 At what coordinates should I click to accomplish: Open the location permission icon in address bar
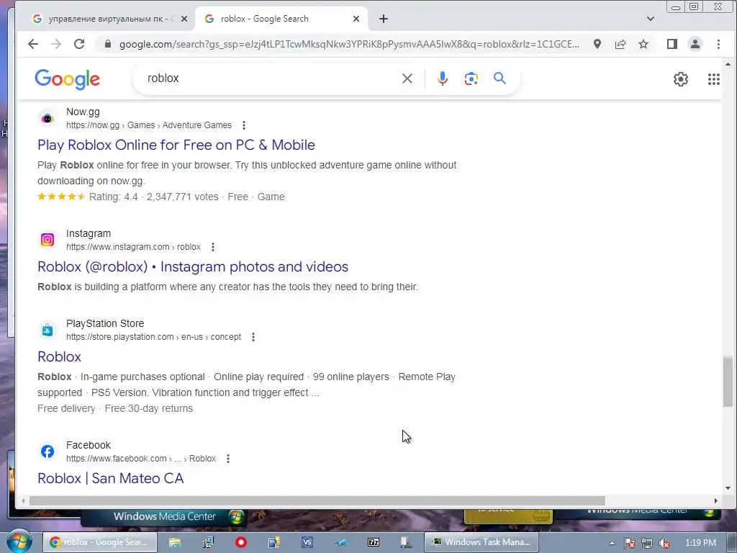tap(597, 44)
